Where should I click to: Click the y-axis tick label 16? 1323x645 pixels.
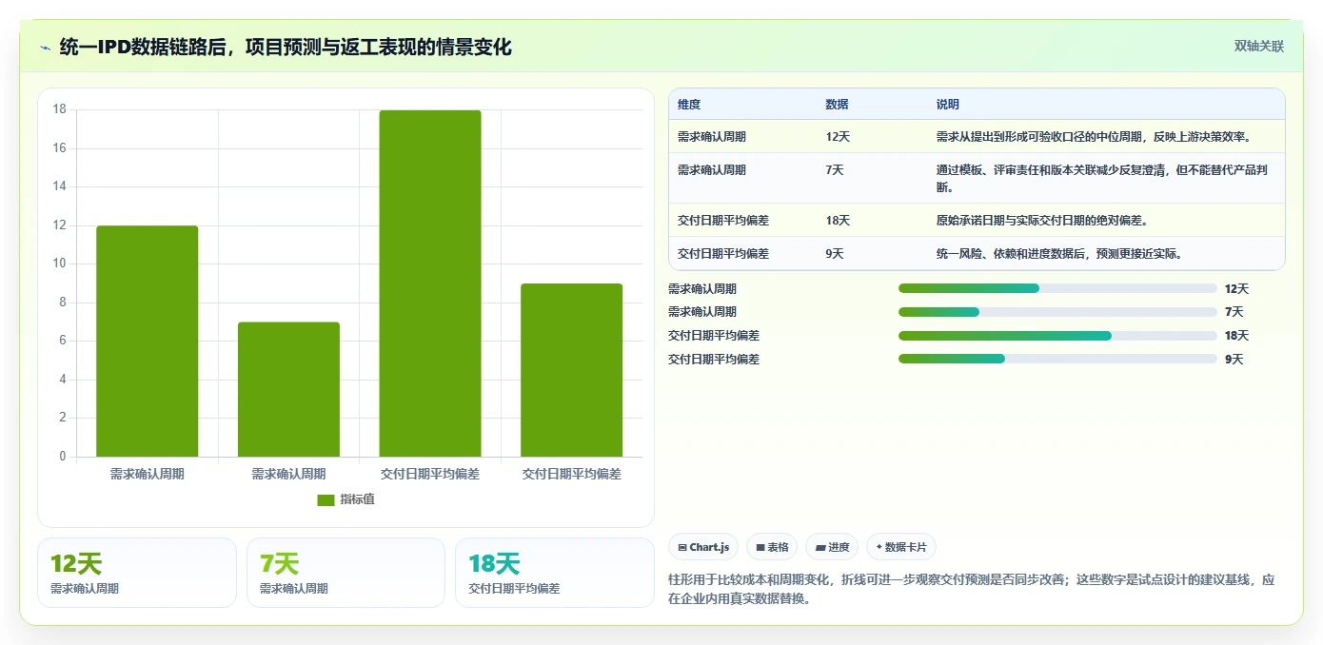coord(59,148)
